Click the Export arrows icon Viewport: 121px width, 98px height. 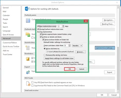tap(28, 72)
